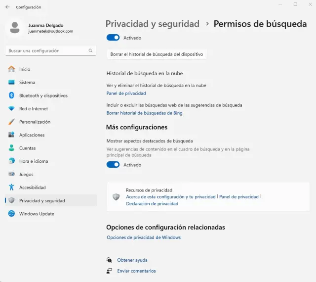Click Borrar el historial de búsqueda del dispositivo
The height and width of the screenshot is (282, 316).
point(157,54)
